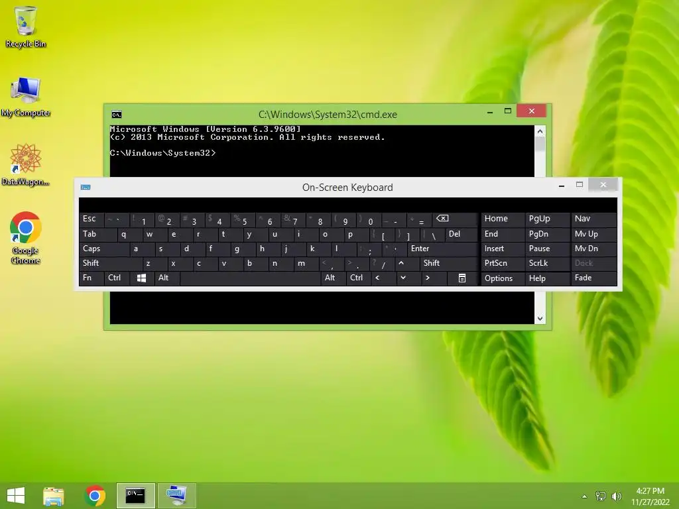Switch to the cmd.exe taskbar button
This screenshot has height=509, width=679.
pos(135,496)
